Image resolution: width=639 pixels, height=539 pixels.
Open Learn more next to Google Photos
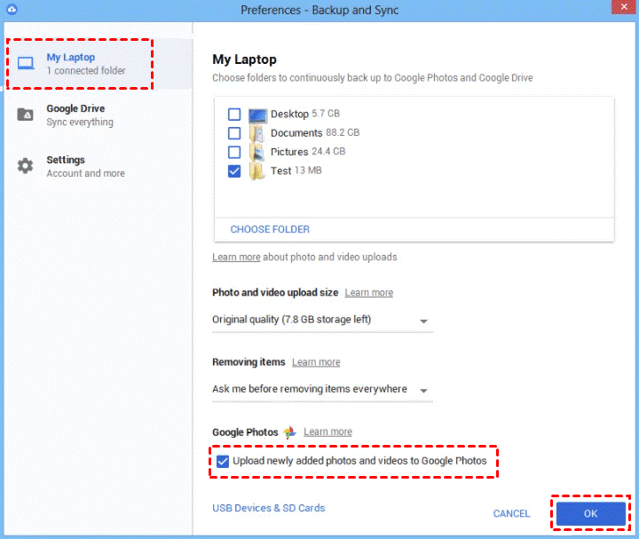tap(327, 432)
